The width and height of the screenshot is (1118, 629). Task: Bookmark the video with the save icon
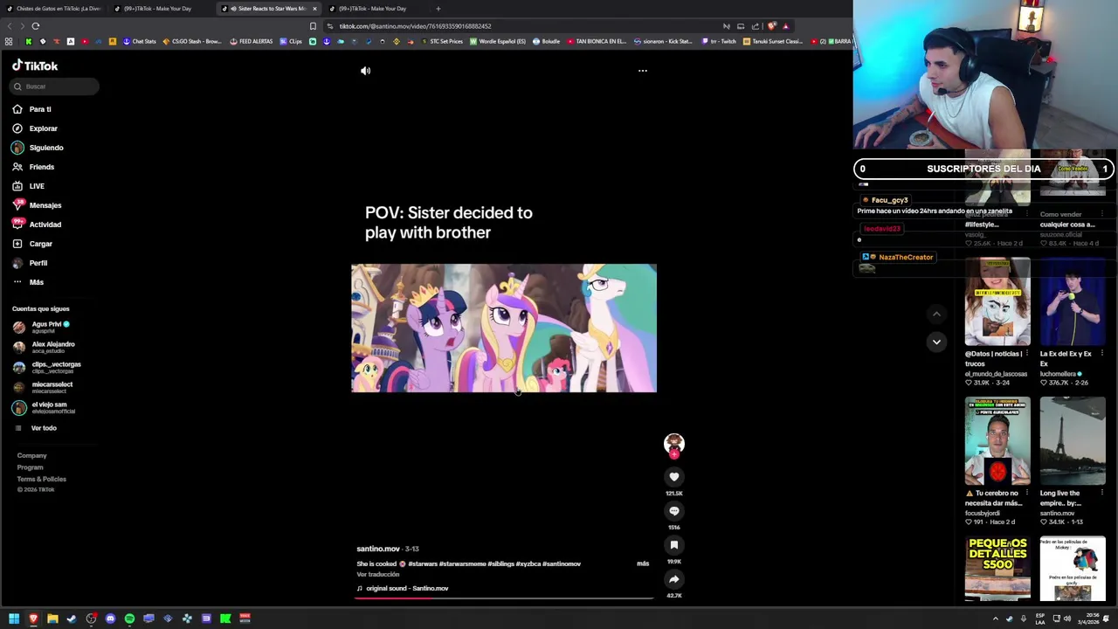(673, 545)
